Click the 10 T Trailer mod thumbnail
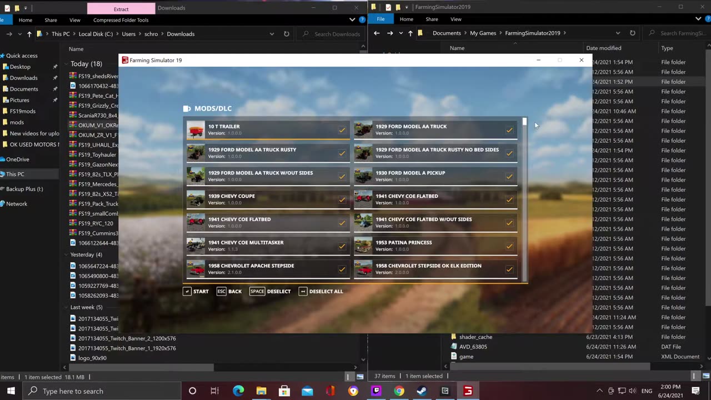 click(x=196, y=129)
